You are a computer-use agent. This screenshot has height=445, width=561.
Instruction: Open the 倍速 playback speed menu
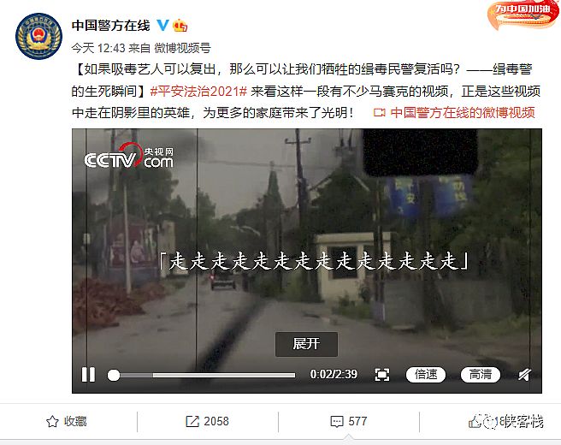coord(426,375)
